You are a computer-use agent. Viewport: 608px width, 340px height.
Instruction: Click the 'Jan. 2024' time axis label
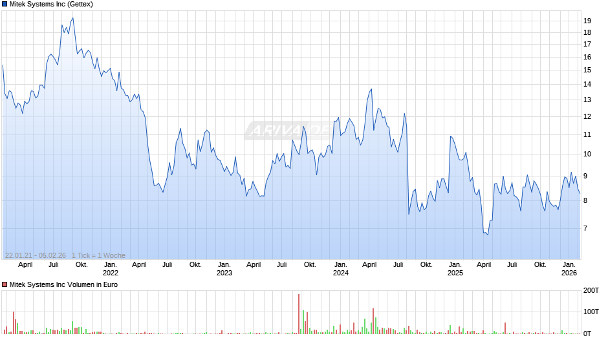[340, 269]
